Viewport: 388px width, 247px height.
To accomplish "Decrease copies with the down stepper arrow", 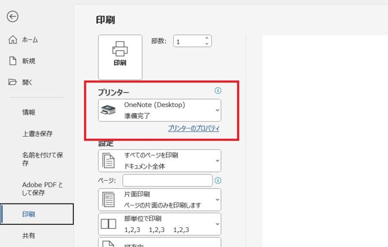I will click(207, 44).
